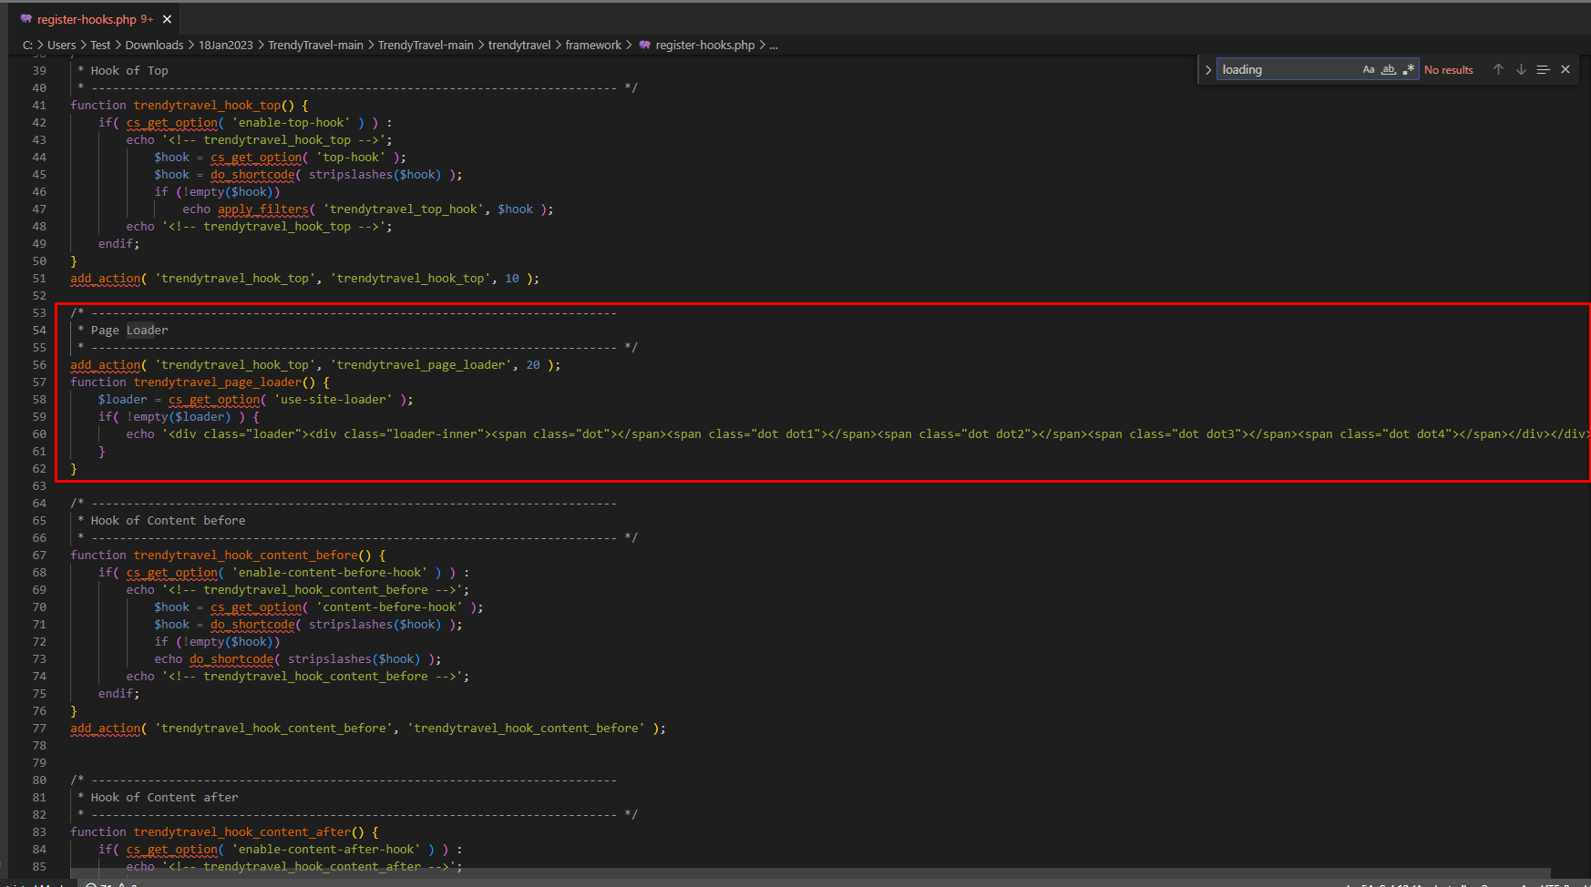The image size is (1591, 887).
Task: Open the Users breadcrumb folder
Action: [x=61, y=45]
